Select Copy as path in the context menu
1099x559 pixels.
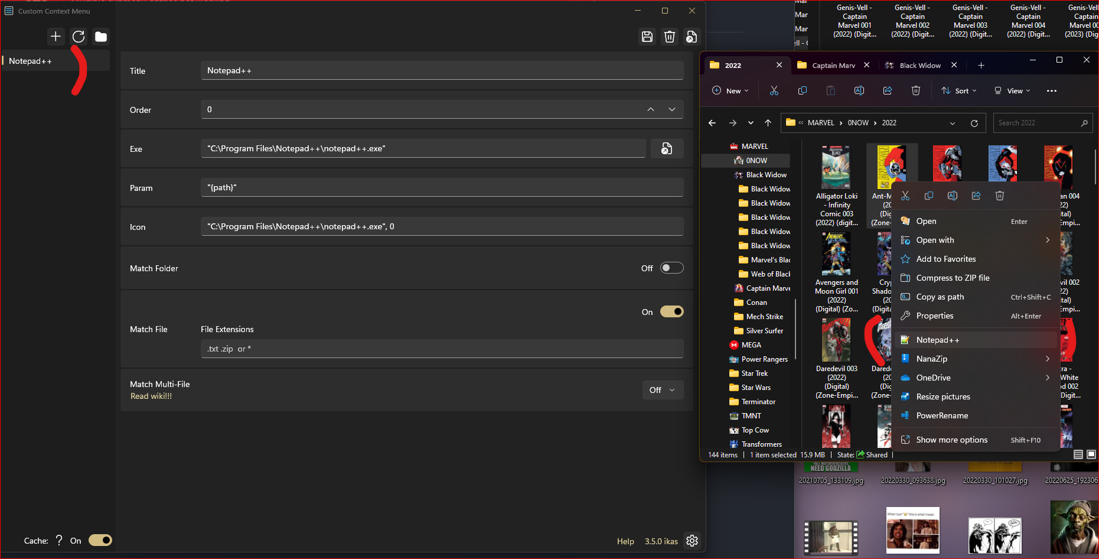click(940, 297)
